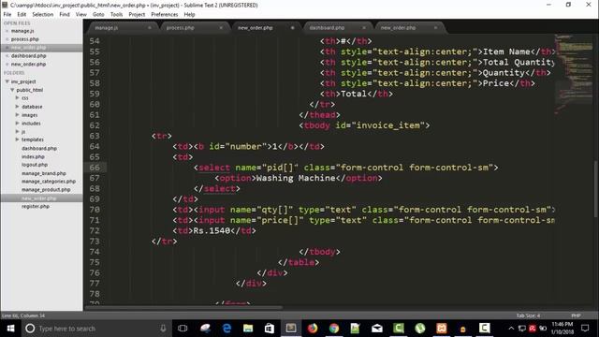Show hidden system tray icons
This screenshot has width=599, height=337.
pos(511,329)
